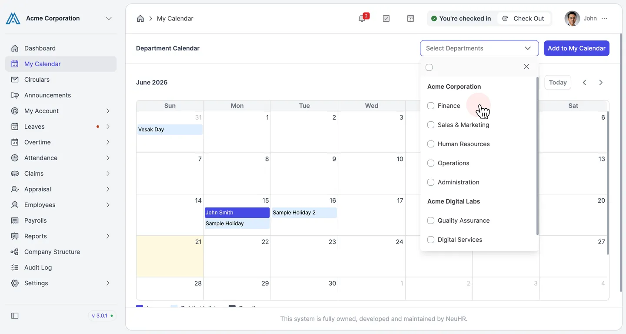Image resolution: width=626 pixels, height=334 pixels.
Task: Expand the Employees submenu chevron
Action: click(108, 205)
